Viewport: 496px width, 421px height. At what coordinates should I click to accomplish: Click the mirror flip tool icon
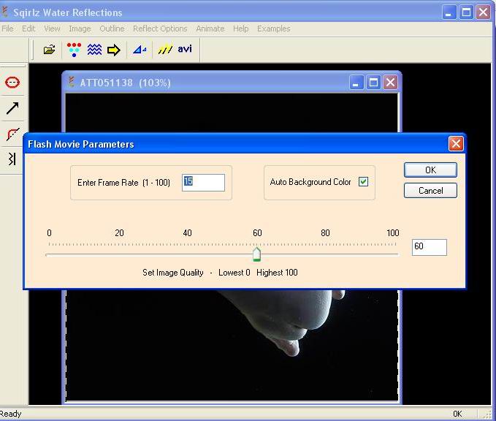pyautogui.click(x=12, y=159)
